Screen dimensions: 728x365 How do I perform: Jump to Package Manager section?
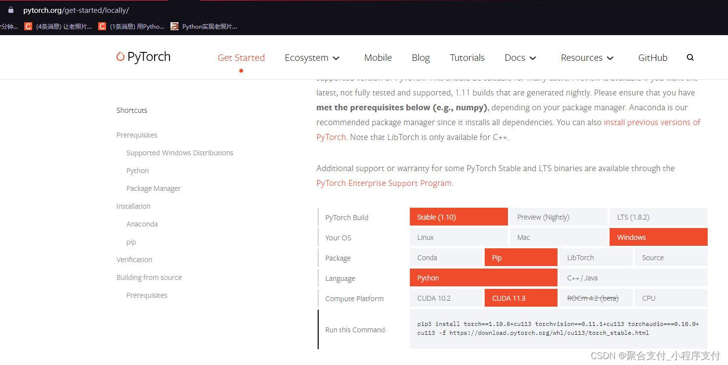(x=153, y=188)
